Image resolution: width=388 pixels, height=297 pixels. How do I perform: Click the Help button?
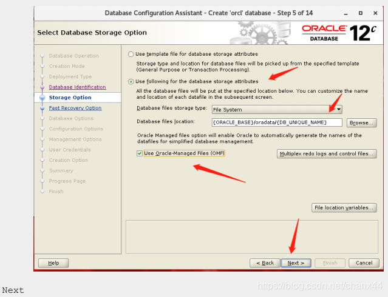pos(53,263)
